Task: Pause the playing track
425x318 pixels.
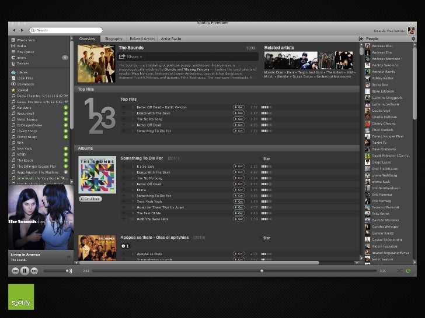Action: (x=25, y=271)
